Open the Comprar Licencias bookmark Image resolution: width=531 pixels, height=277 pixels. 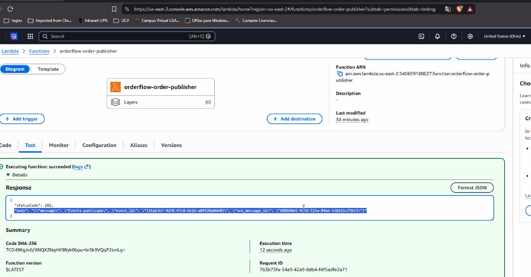pos(256,20)
